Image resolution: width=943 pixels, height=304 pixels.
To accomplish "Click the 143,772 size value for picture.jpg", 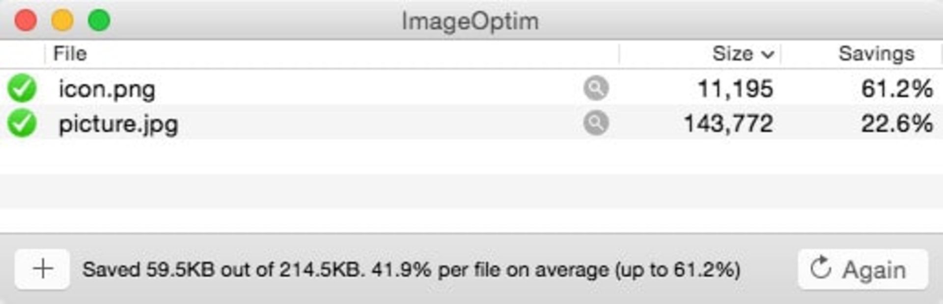I will [728, 124].
